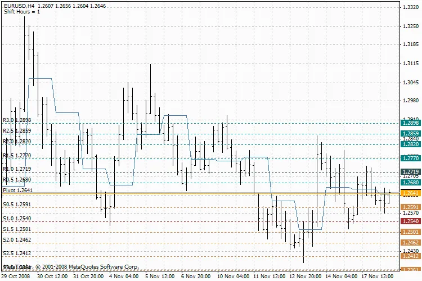Screen dimensions: 422x281
Task: Select the R1.5 1.2770 resistance label
Action: [x=17, y=155]
